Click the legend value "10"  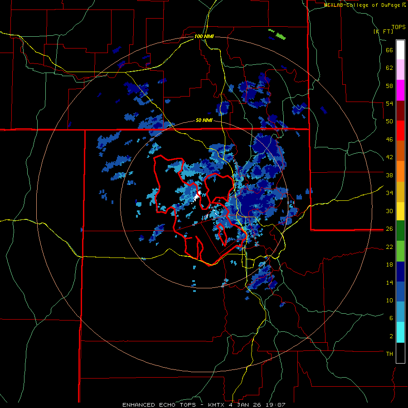[x=389, y=300]
